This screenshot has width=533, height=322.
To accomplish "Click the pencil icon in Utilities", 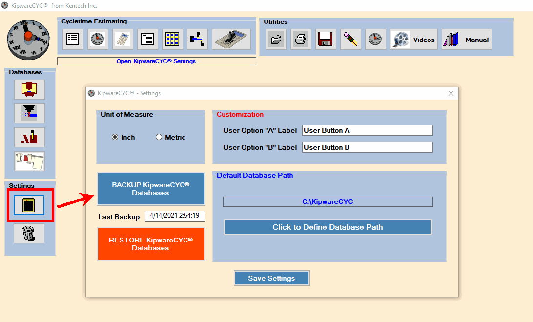I will point(350,40).
